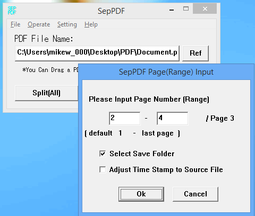Image resolution: width=255 pixels, height=216 pixels.
Task: Click 'Please Input Page Number (Range)' text
Action: coord(149,99)
